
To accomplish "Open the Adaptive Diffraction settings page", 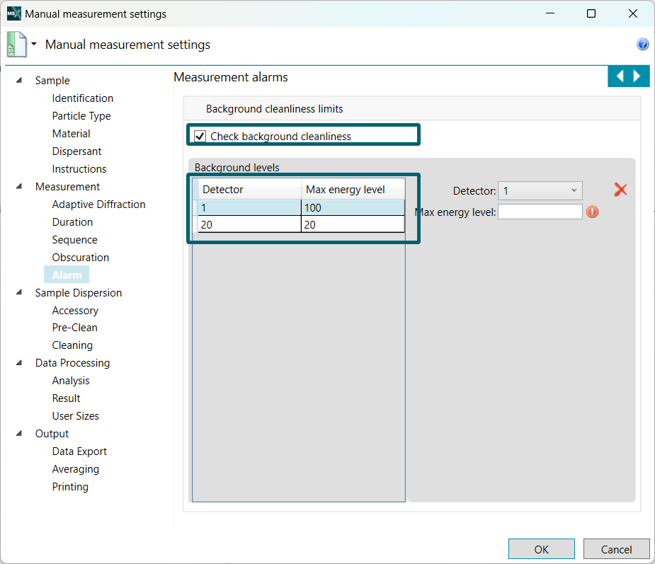I will click(98, 205).
